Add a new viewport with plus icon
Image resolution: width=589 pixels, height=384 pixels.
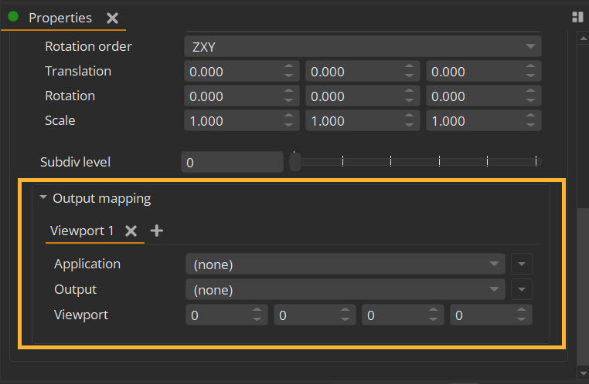tap(157, 231)
